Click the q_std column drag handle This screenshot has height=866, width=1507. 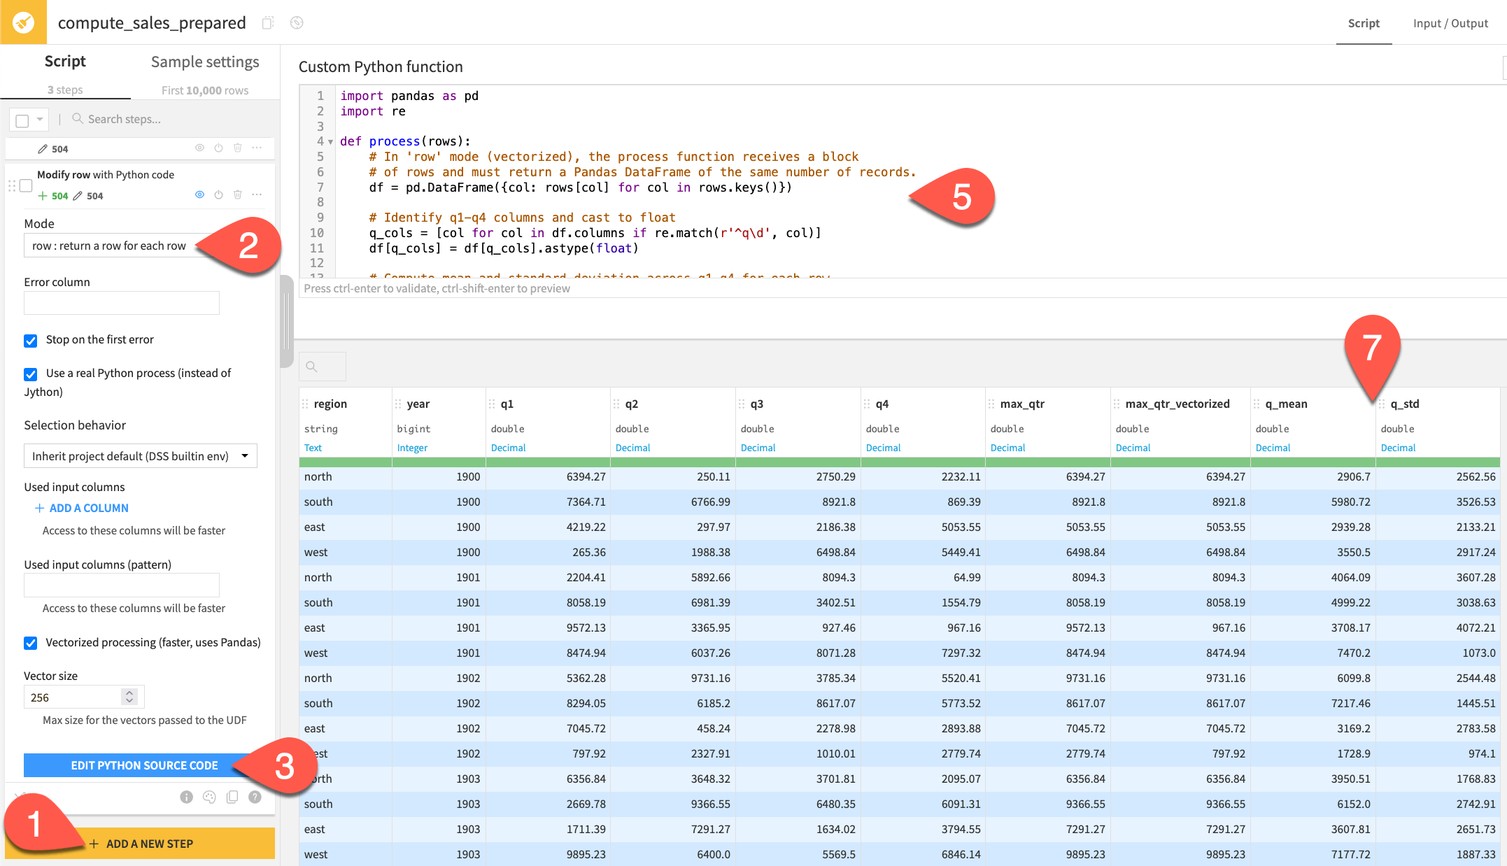pyautogui.click(x=1382, y=404)
